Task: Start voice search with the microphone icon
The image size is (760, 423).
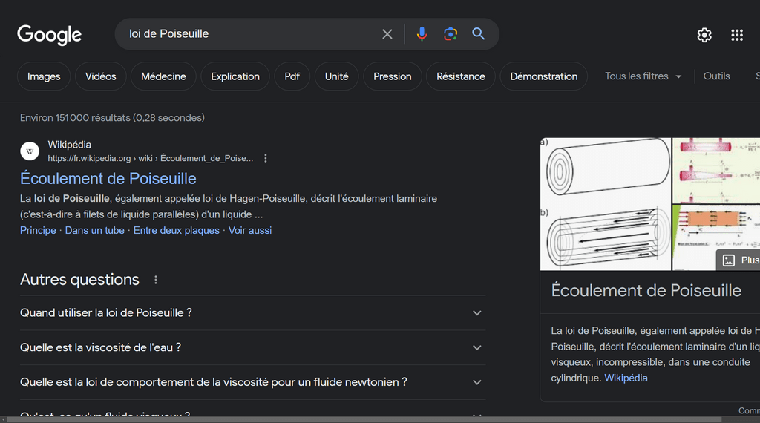Action: click(422, 34)
